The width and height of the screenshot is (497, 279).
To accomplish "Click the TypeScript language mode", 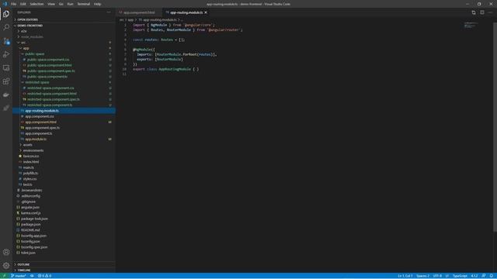I will (x=460, y=276).
